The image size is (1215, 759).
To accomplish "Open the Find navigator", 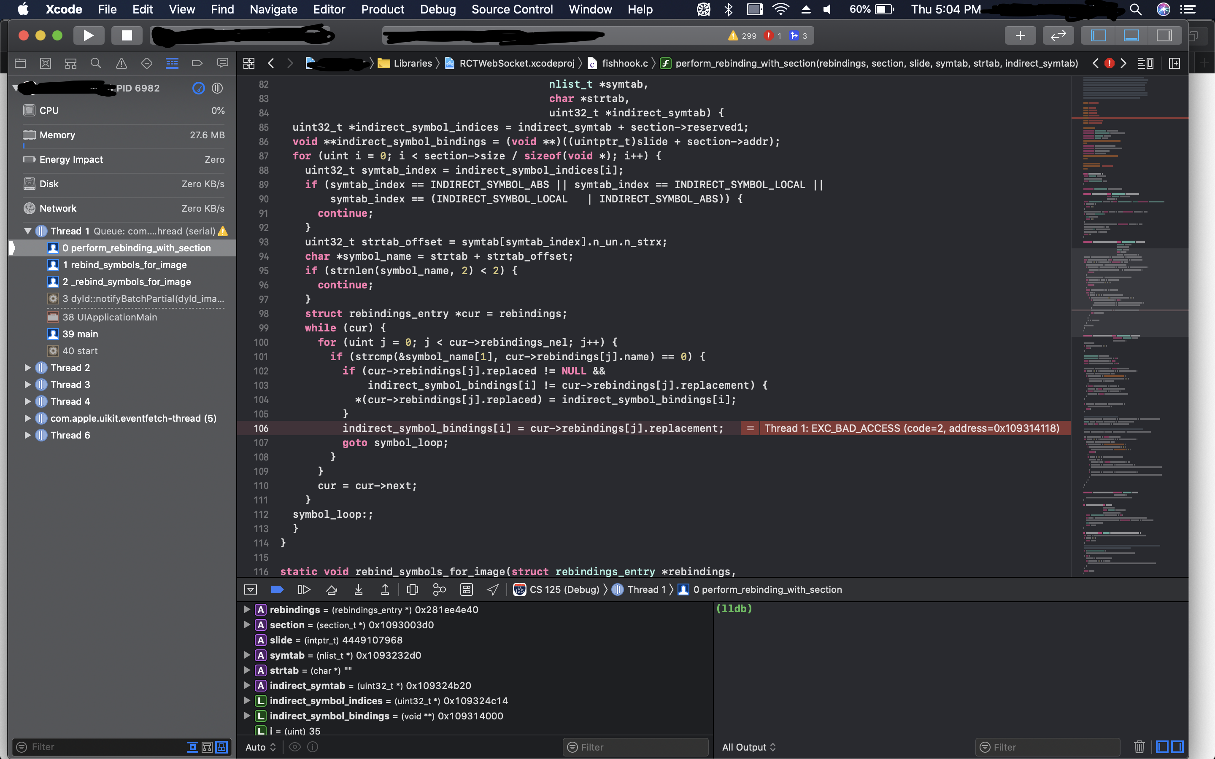I will [x=96, y=63].
